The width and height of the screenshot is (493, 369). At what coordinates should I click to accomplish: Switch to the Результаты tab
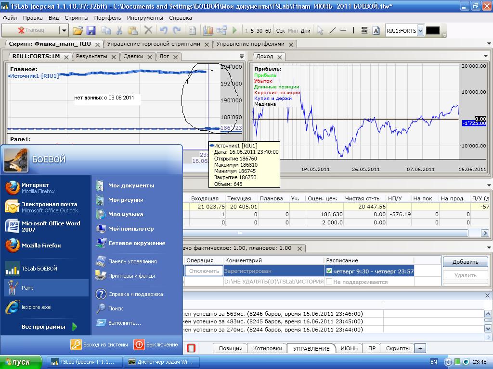tap(91, 56)
